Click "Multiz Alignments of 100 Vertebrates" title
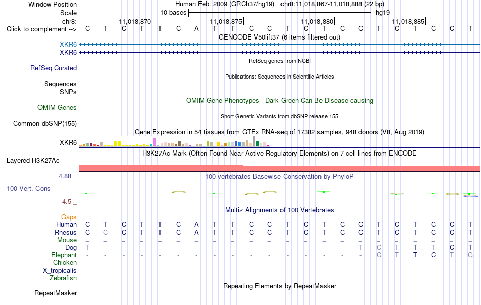Screen dimensions: 481x305 click(x=279, y=210)
